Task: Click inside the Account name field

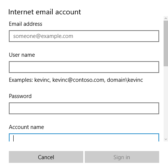Action: 84,137
